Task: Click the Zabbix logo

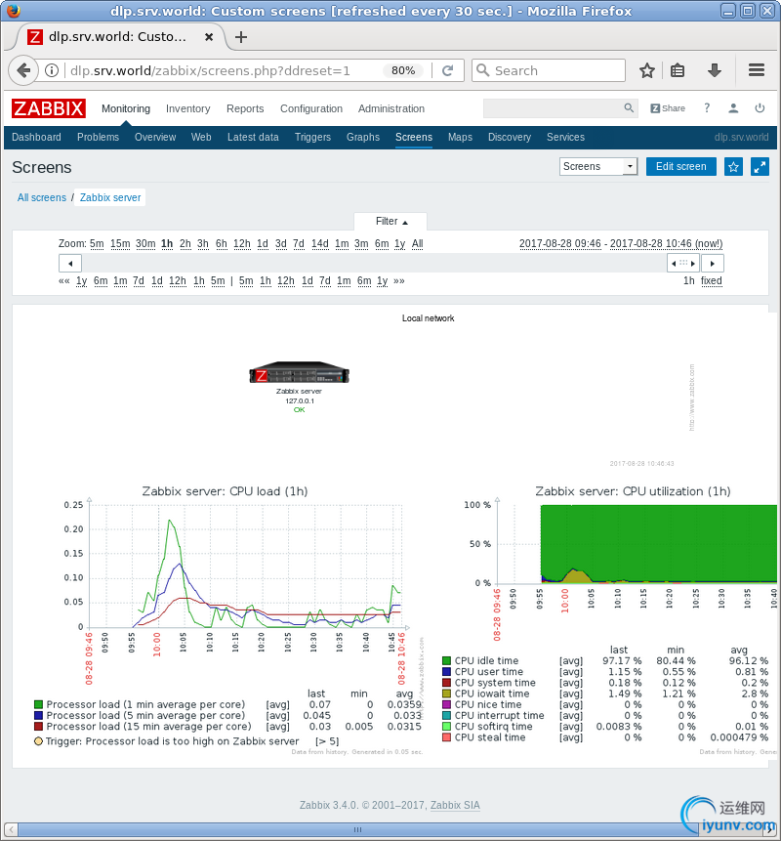Action: (48, 108)
